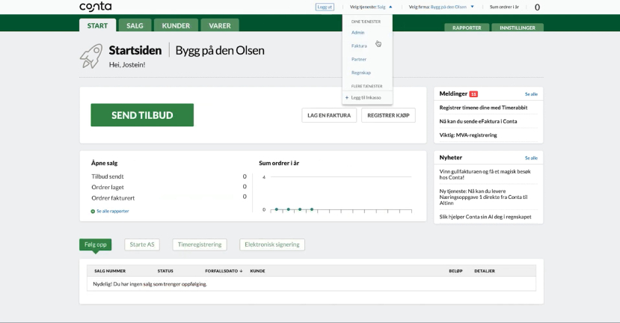Click the BELØP column header
The width and height of the screenshot is (620, 323).
point(455,271)
